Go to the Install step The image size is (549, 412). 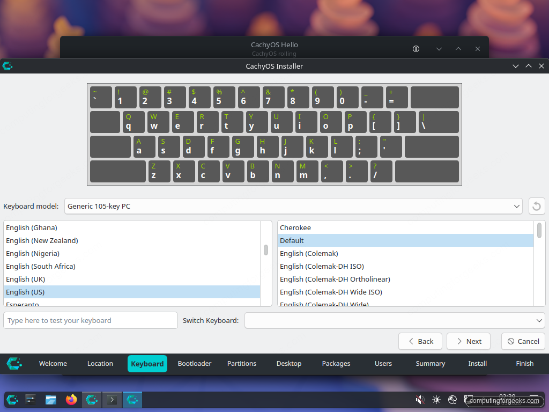click(x=478, y=363)
